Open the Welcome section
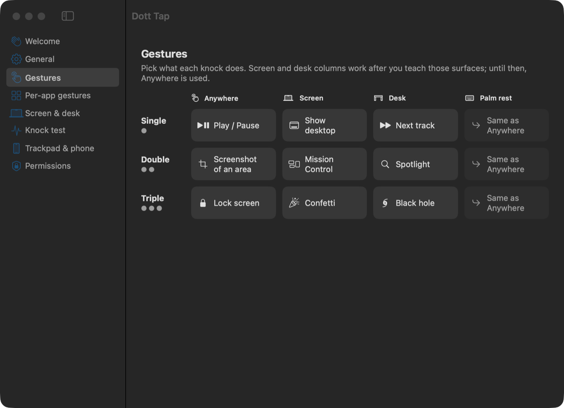This screenshot has height=408, width=564. [x=63, y=41]
